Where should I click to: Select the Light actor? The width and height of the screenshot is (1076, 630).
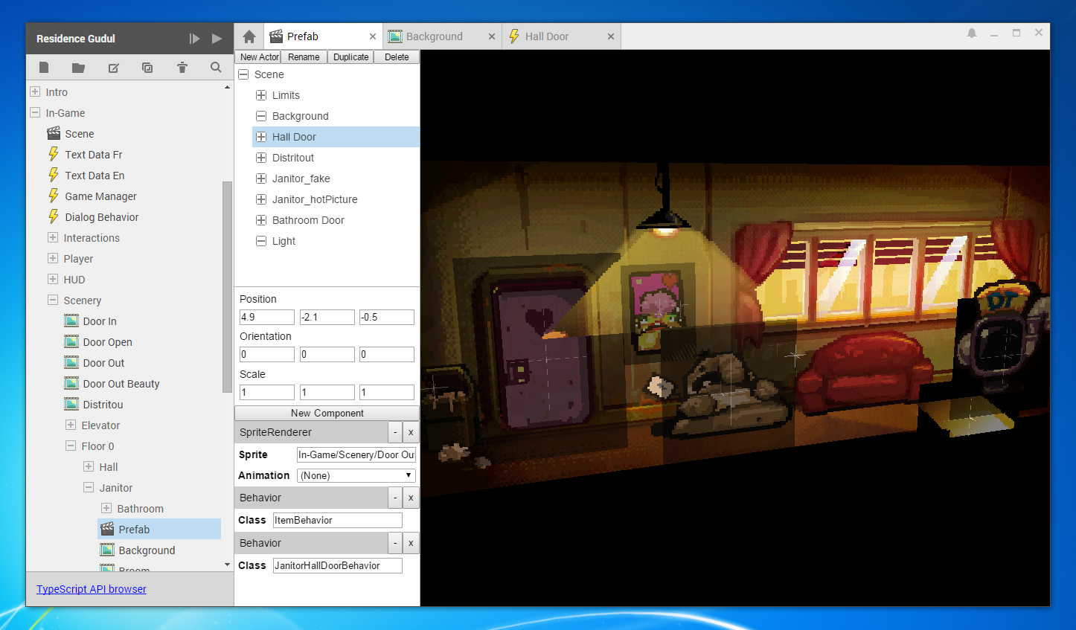(x=284, y=241)
